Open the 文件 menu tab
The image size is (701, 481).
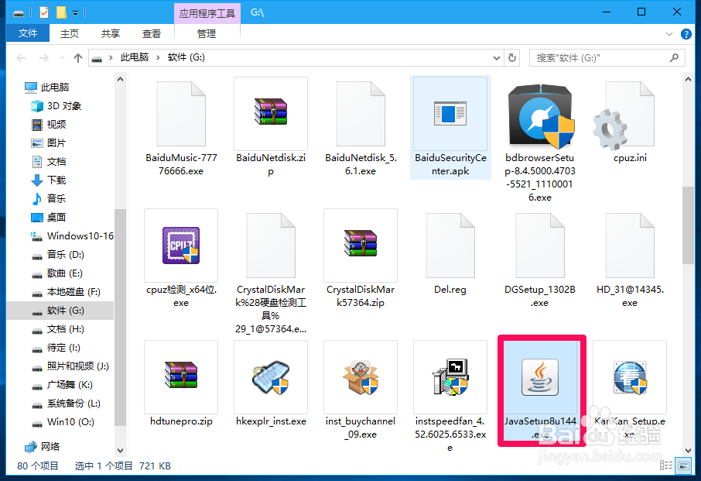[28, 33]
